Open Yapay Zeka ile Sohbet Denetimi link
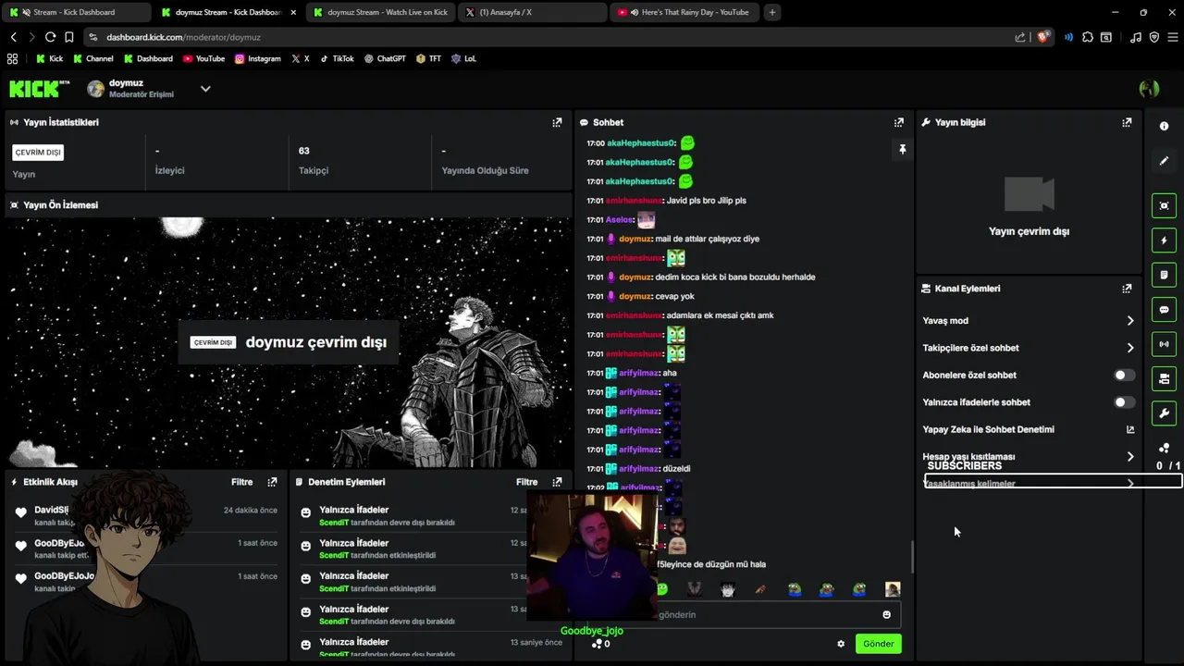The image size is (1184, 666). tap(1027, 430)
